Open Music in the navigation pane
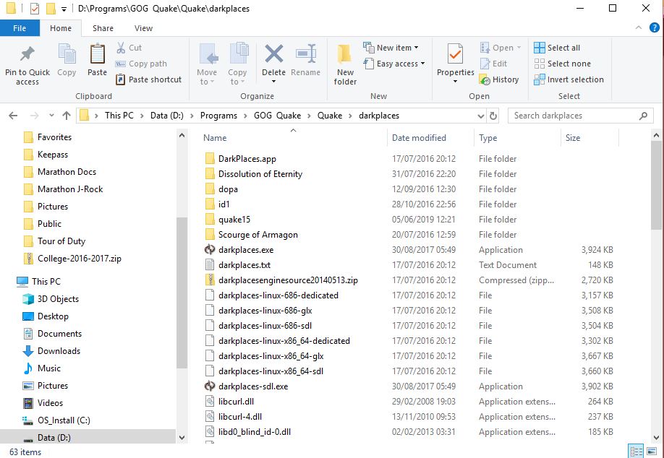This screenshot has width=664, height=458. click(49, 368)
